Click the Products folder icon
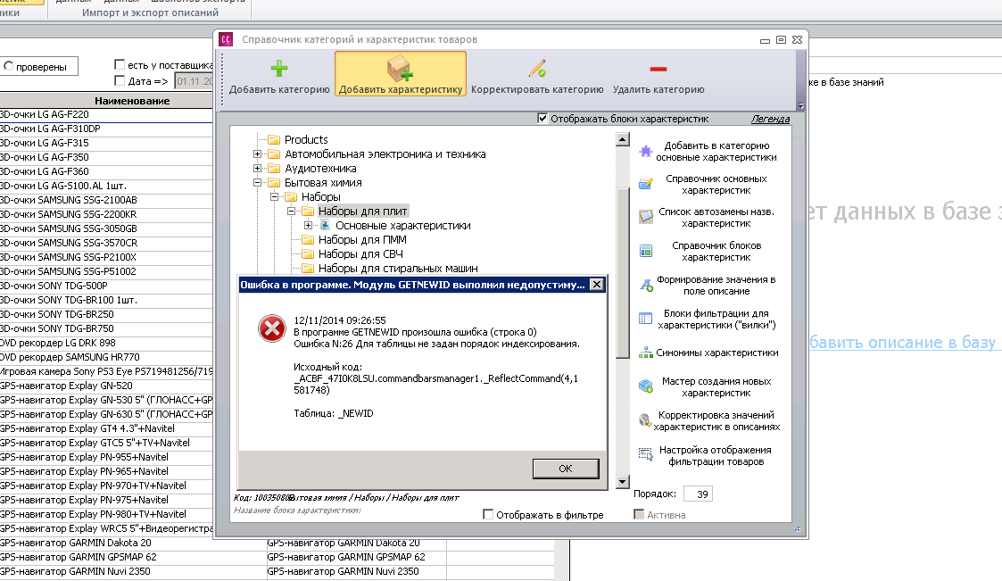 [x=274, y=139]
